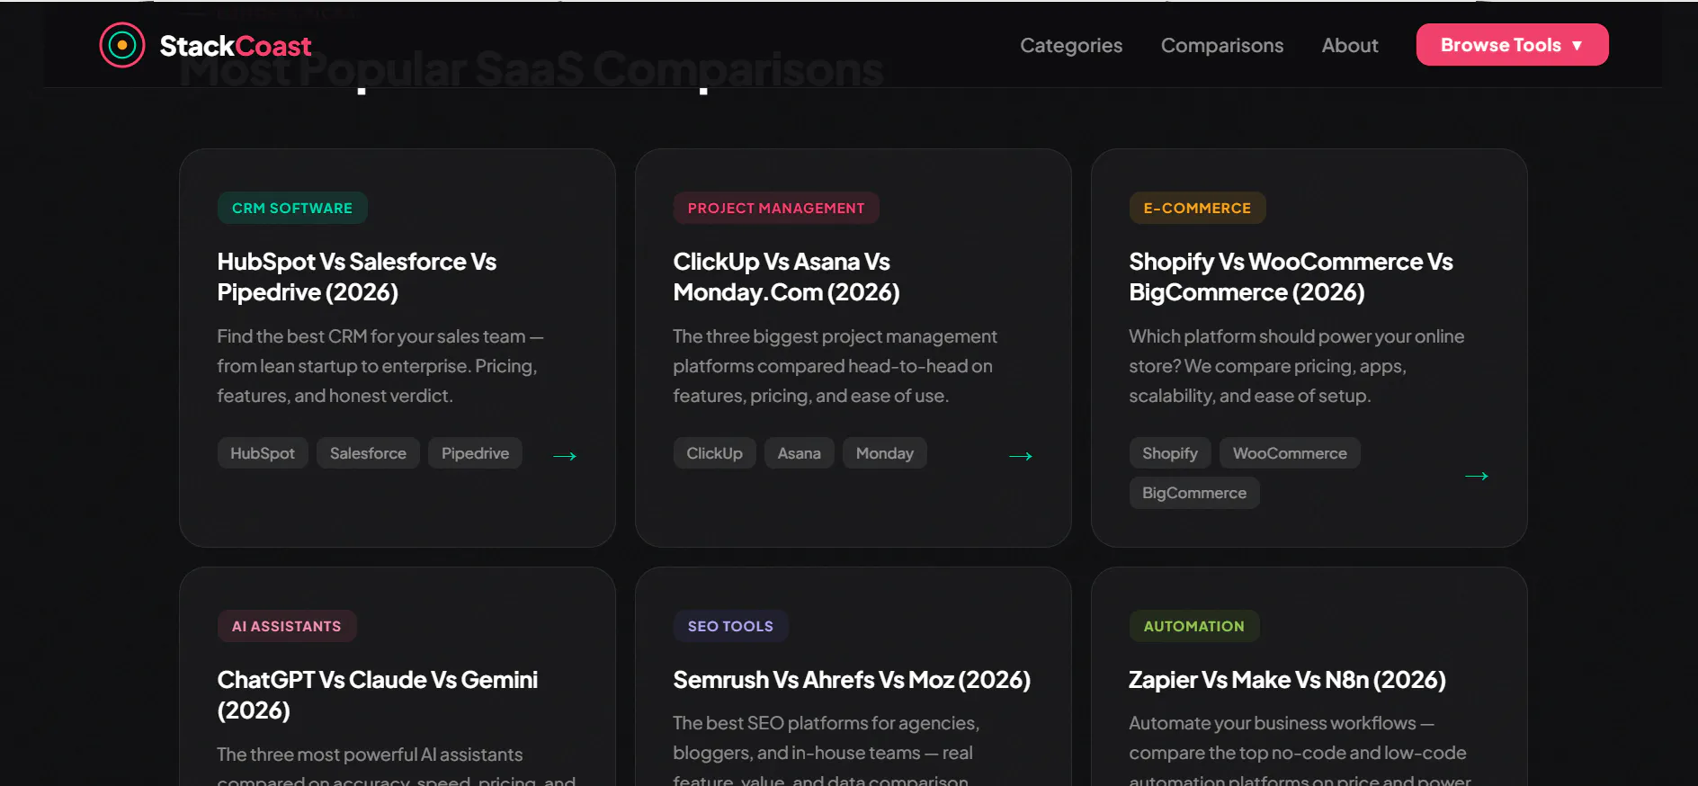Open Semrush Vs Ahrefs Vs Moz comparison
Viewport: 1698px width, 786px height.
(x=852, y=680)
